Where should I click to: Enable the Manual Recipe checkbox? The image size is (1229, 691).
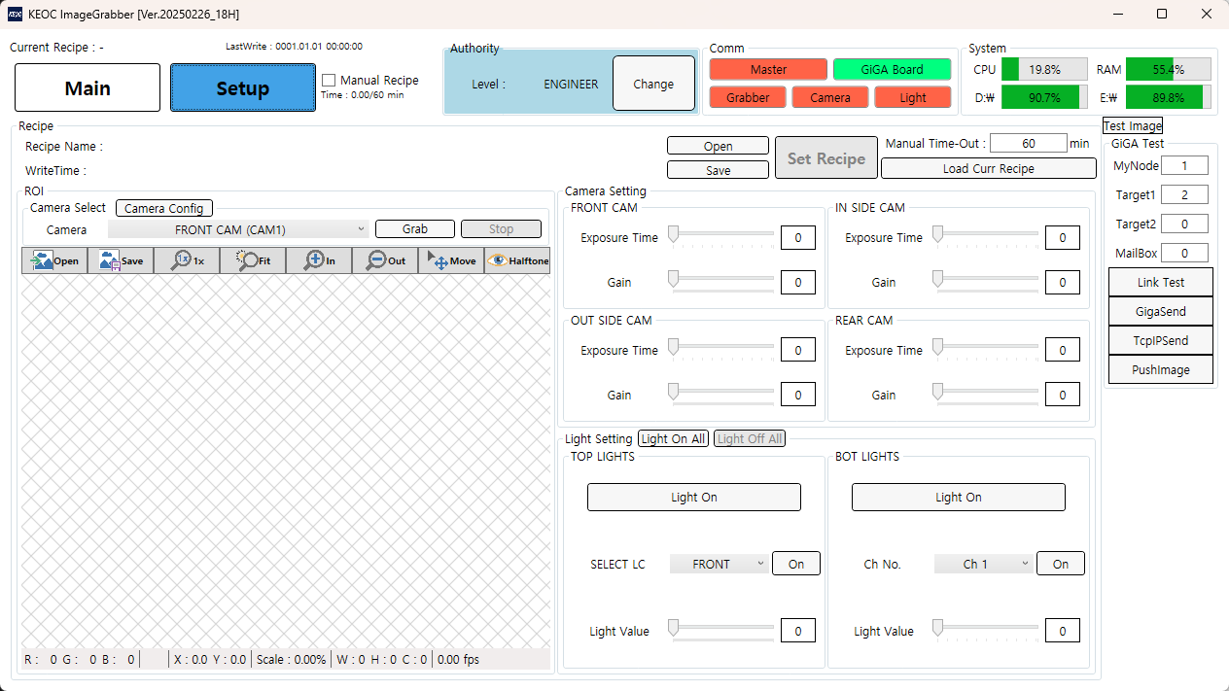pyautogui.click(x=329, y=81)
